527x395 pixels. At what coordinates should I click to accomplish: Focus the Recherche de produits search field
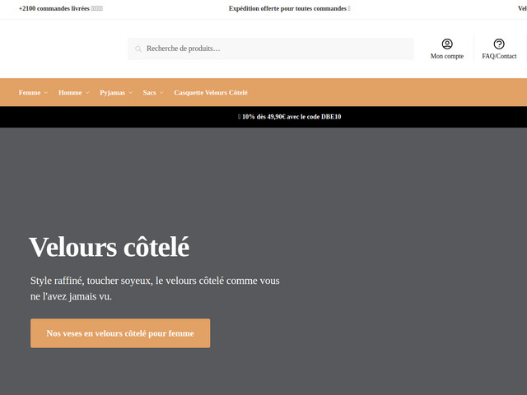click(276, 49)
